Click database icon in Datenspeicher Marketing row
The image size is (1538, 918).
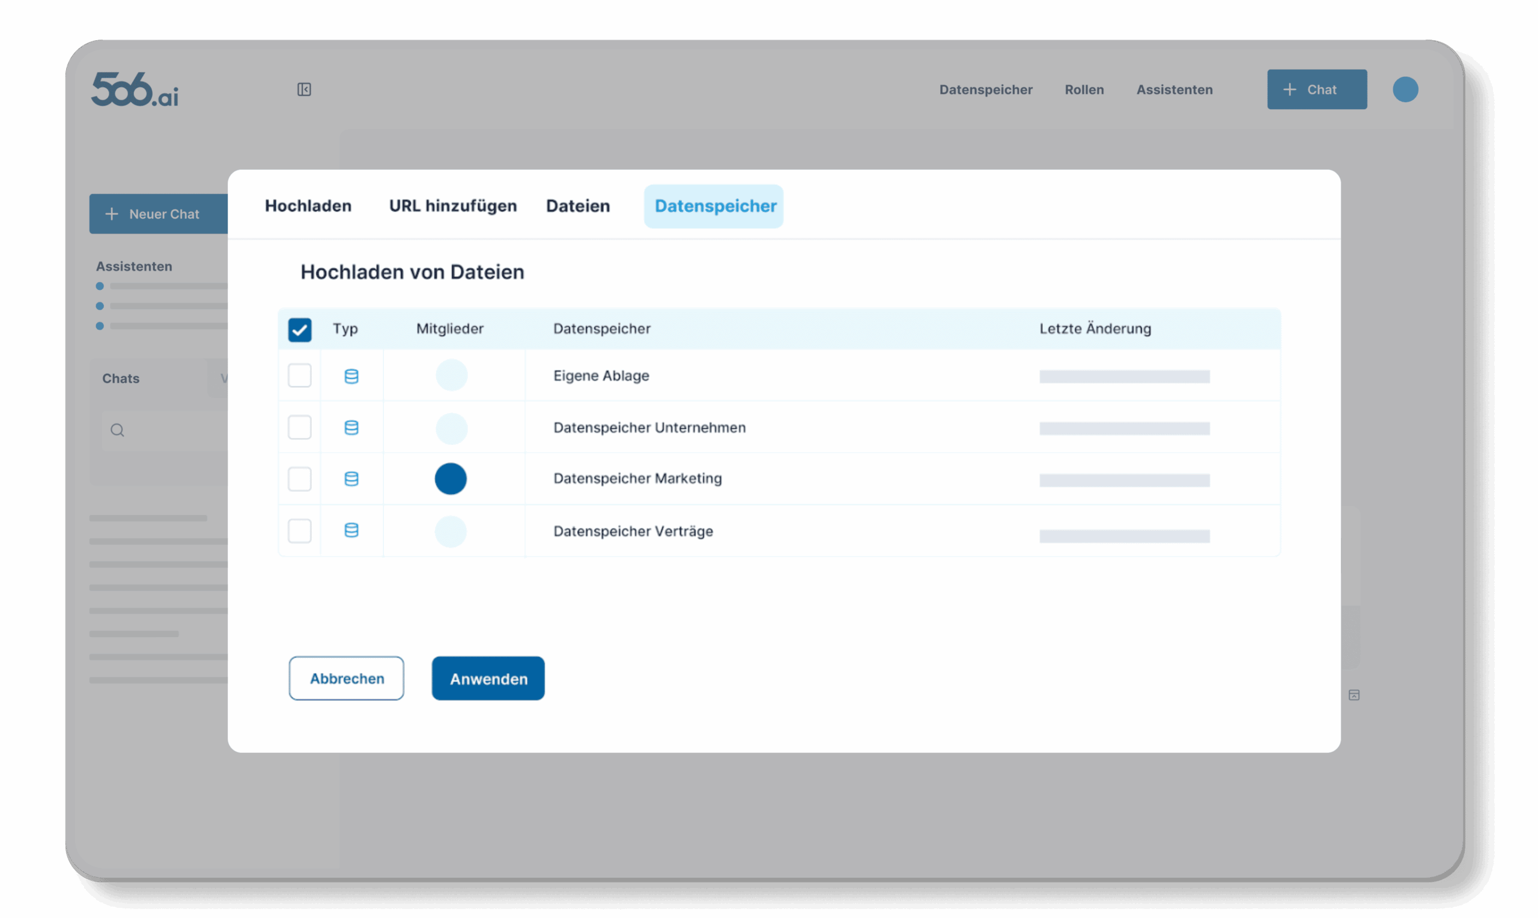click(x=351, y=479)
